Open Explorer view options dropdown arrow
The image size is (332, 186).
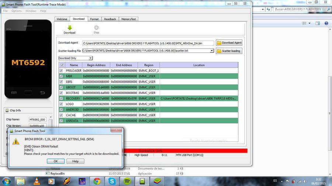pyautogui.click(x=309, y=23)
